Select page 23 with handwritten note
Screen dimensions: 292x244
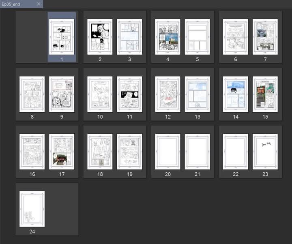tap(265, 152)
